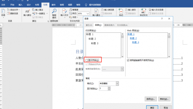Click the 更新目录 icon in the ribbon

[x=8, y=13]
